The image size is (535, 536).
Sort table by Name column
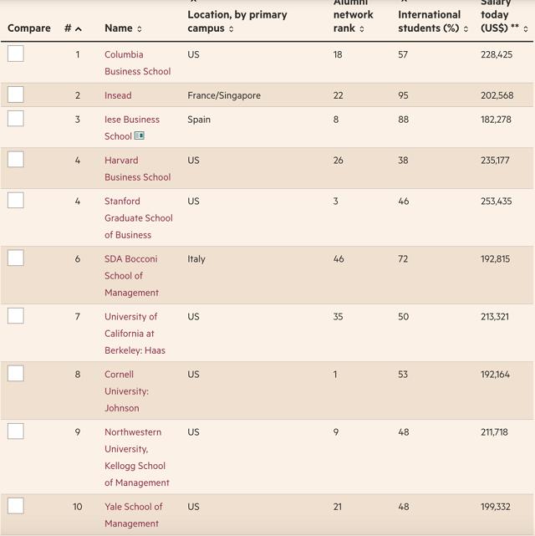pos(139,29)
